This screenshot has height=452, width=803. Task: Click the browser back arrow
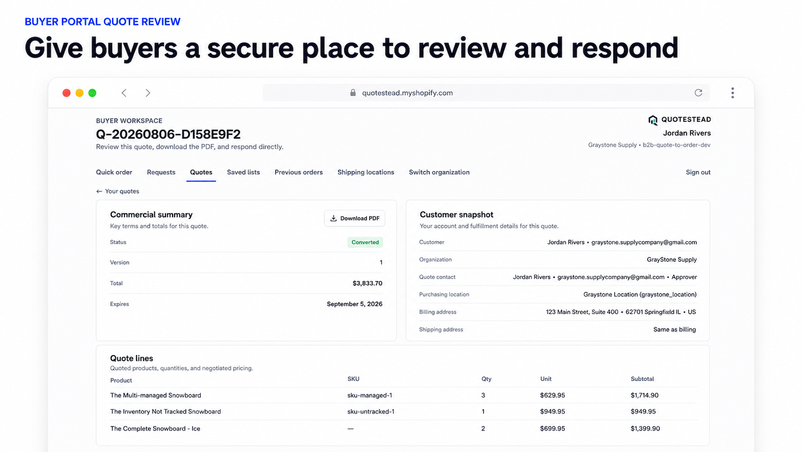click(124, 93)
